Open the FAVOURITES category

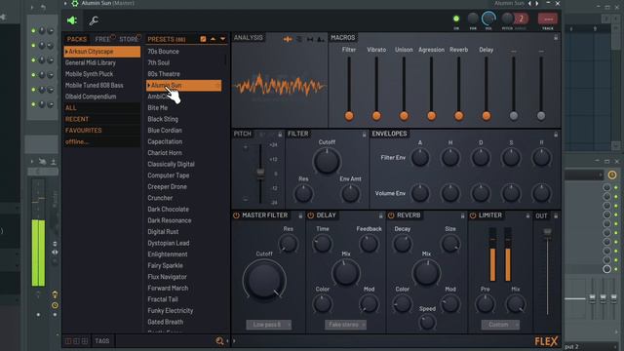(x=84, y=130)
